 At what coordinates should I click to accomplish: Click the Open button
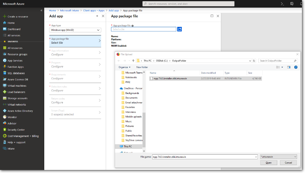pyautogui.click(x=268, y=163)
